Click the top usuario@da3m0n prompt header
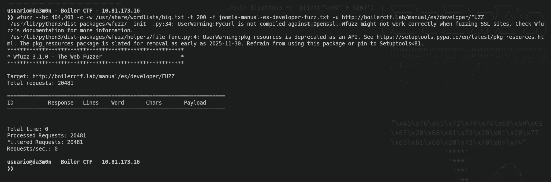Screen dimensions: 551x182 (73, 11)
